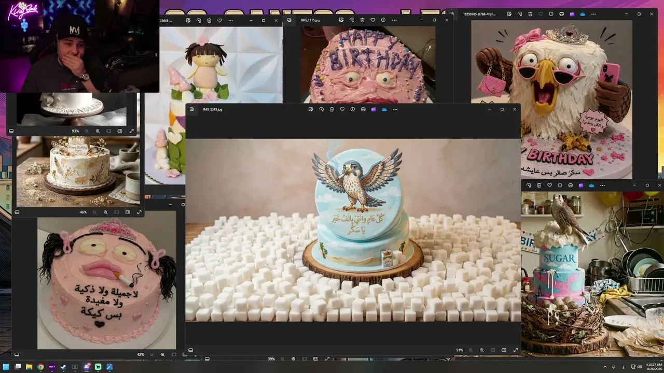Open See more in the SUGAR cake window
Viewport: 664px width, 373px height.
coord(602,185)
